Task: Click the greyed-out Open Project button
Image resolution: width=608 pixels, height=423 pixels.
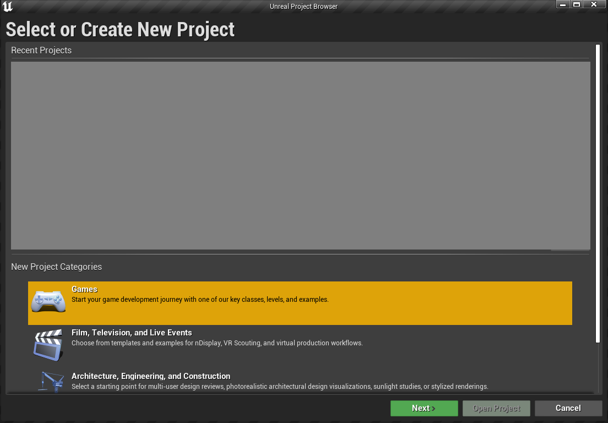Action: tap(496, 408)
